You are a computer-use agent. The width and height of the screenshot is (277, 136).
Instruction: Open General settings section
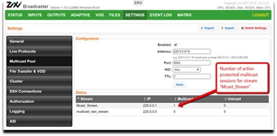pyautogui.click(x=39, y=41)
